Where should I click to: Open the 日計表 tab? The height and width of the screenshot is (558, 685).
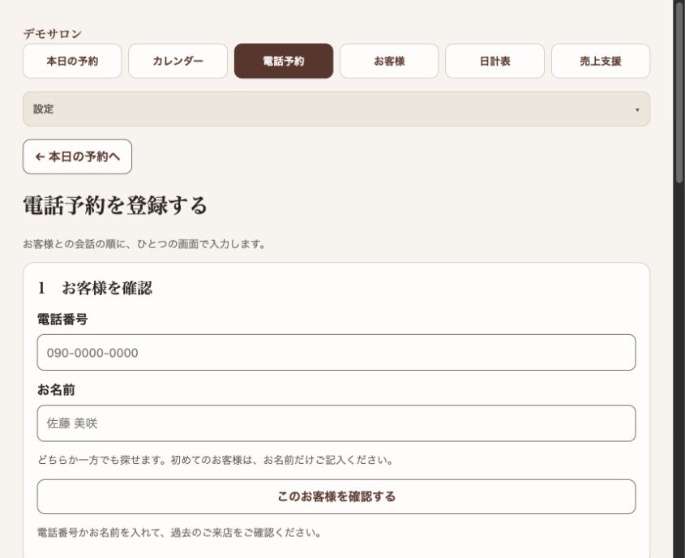pyautogui.click(x=495, y=61)
